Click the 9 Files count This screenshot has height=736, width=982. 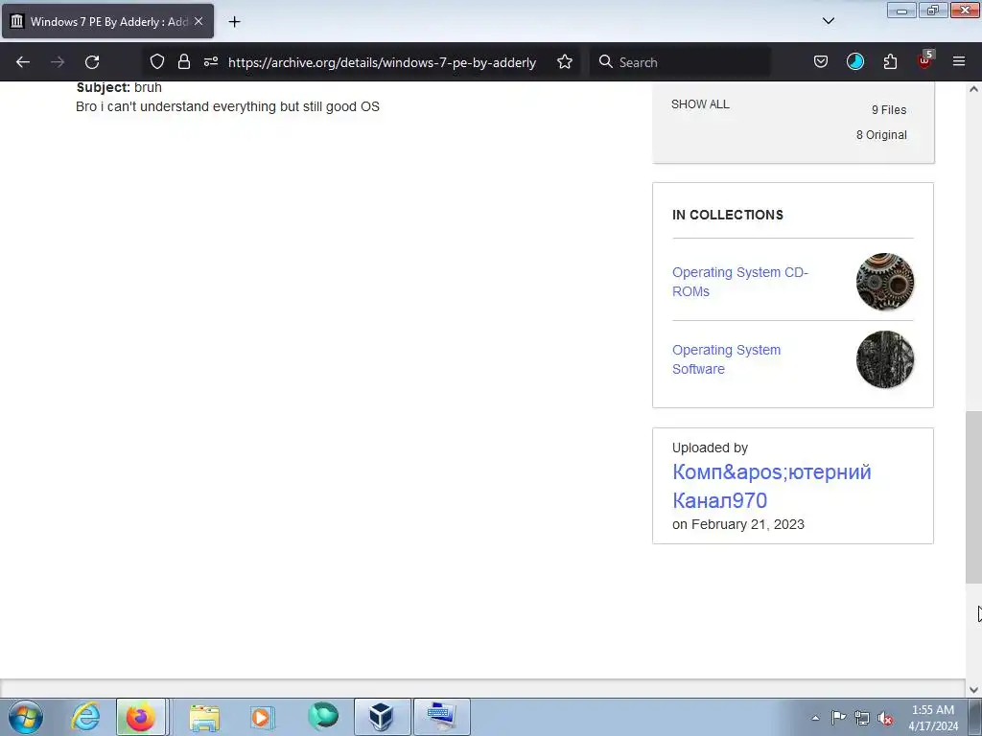pos(889,110)
